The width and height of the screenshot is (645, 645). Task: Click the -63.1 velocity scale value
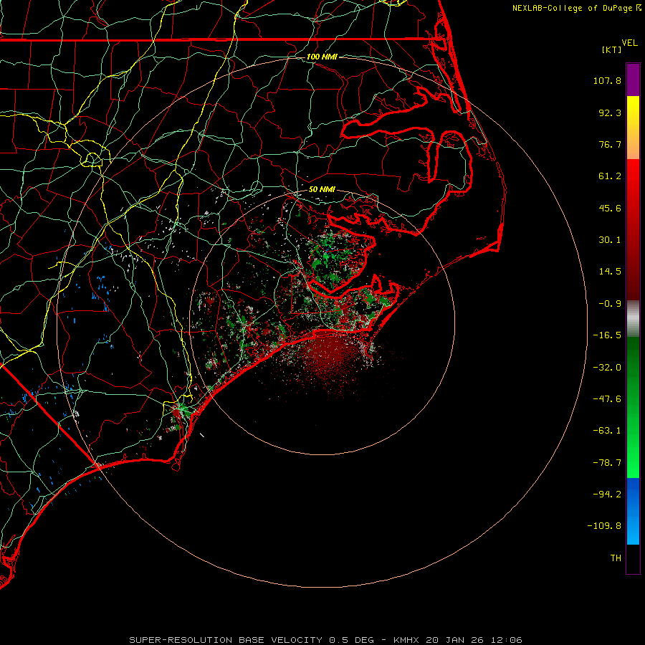tap(607, 431)
